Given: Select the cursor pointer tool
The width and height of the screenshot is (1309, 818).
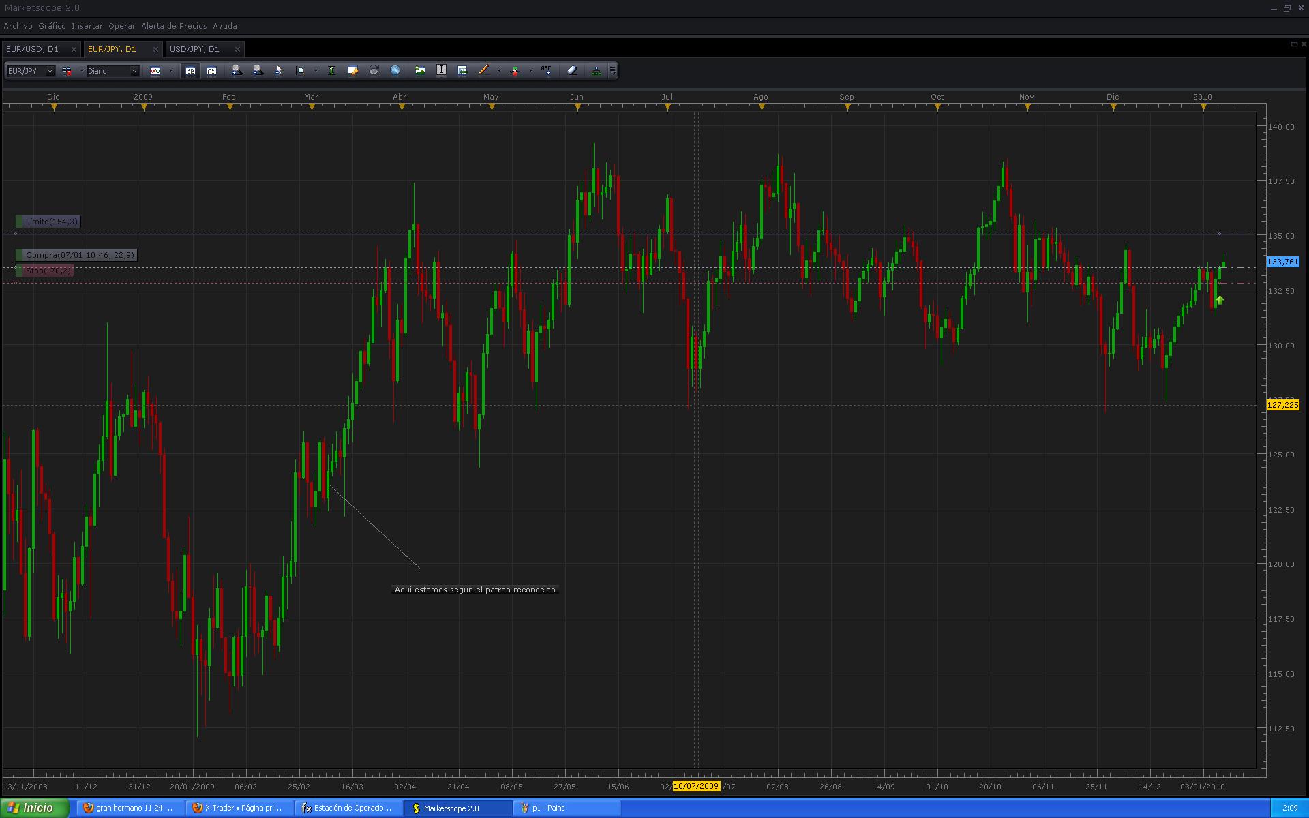Looking at the screenshot, I should click(x=278, y=70).
